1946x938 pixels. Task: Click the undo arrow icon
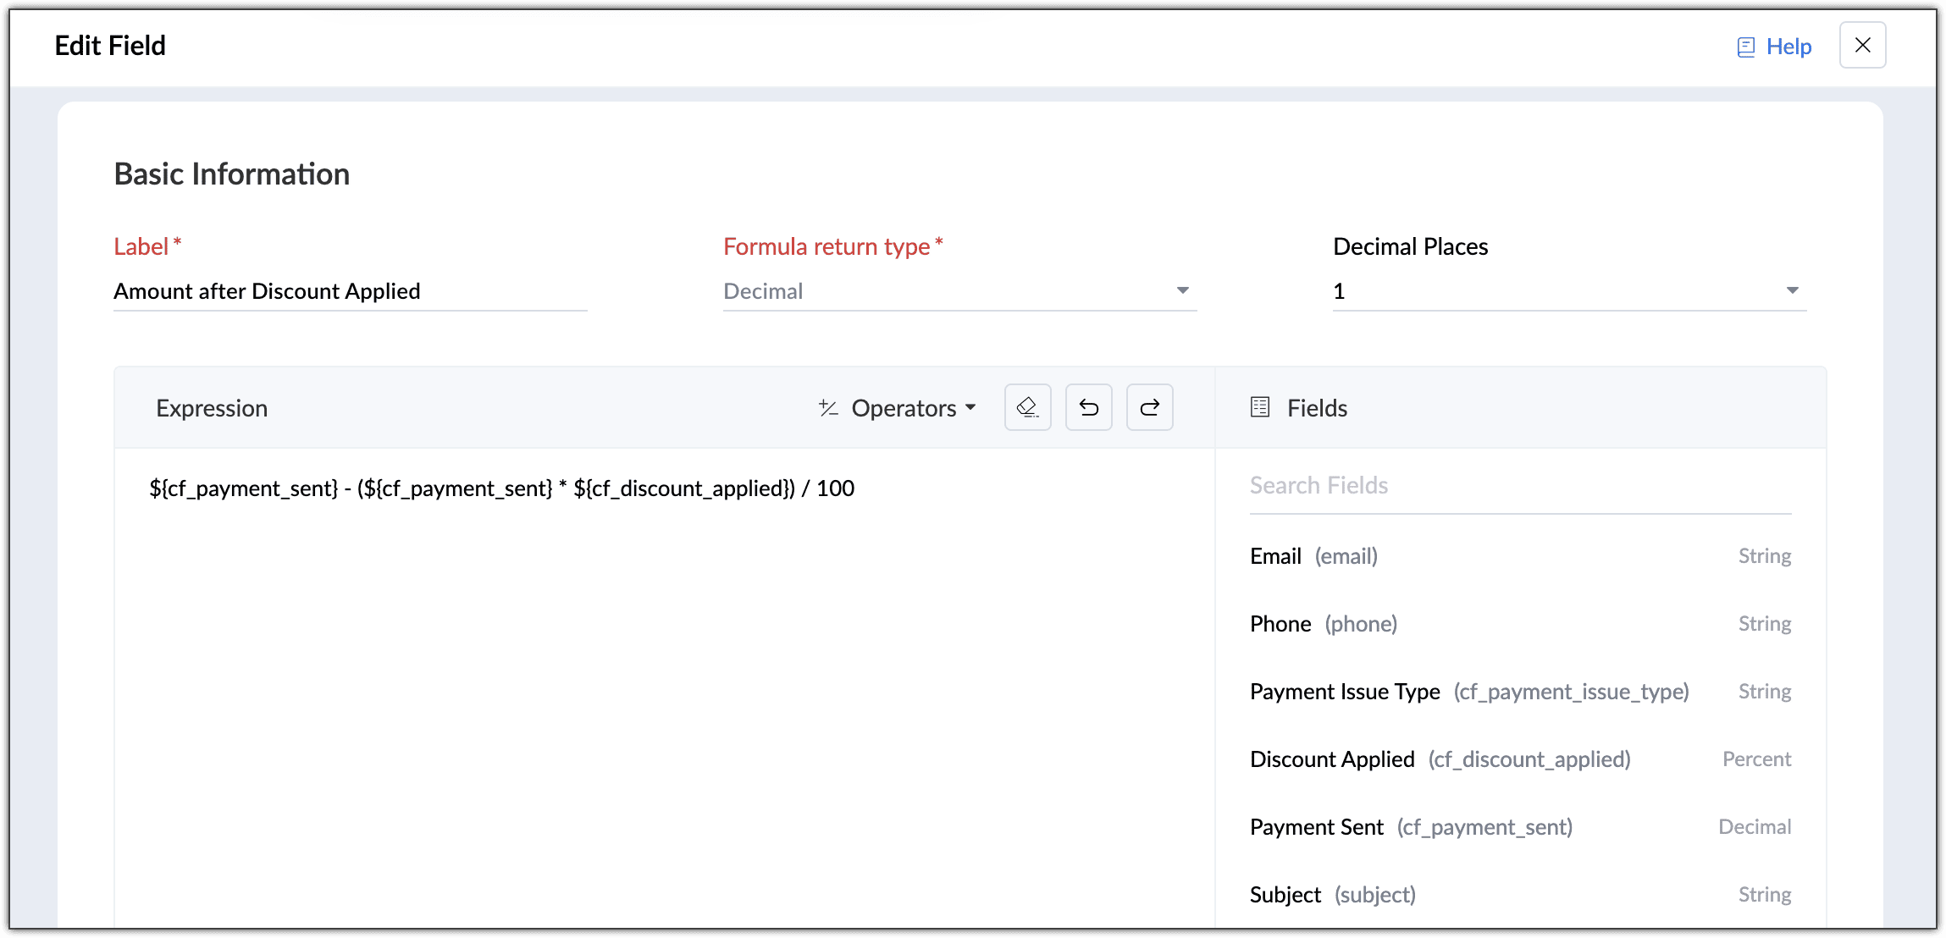click(x=1088, y=407)
